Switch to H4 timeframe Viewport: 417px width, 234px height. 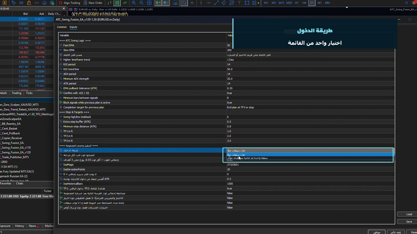[304, 3]
